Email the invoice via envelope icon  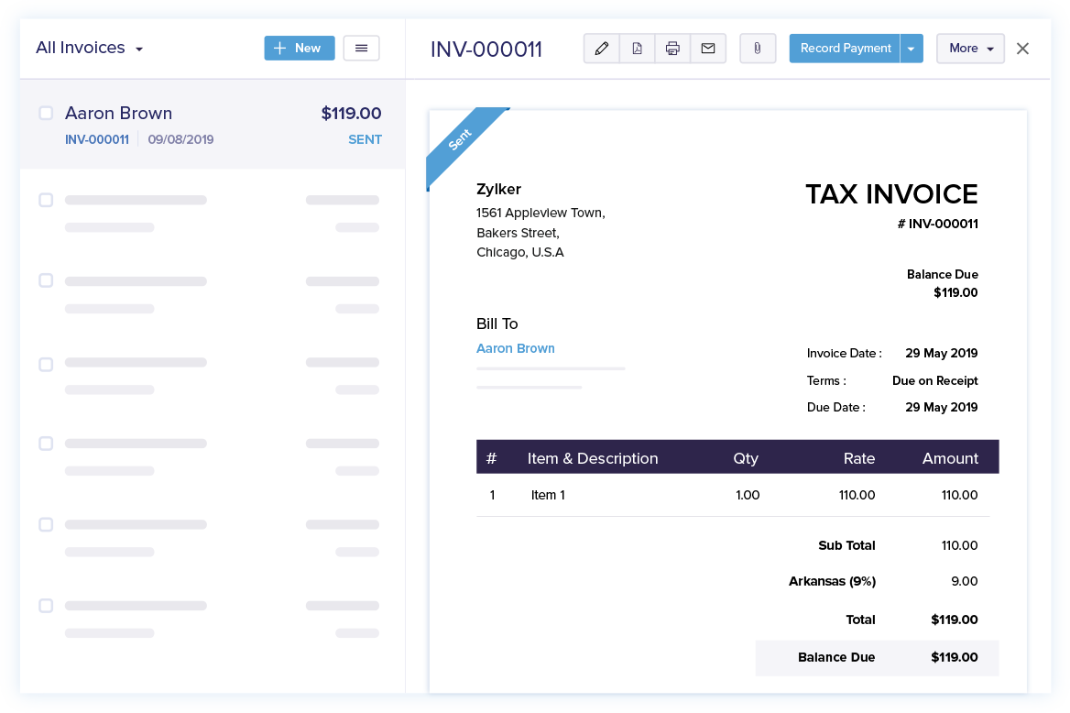tap(708, 48)
